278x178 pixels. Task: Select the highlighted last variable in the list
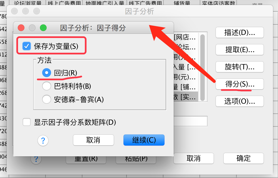[x=186, y=97]
